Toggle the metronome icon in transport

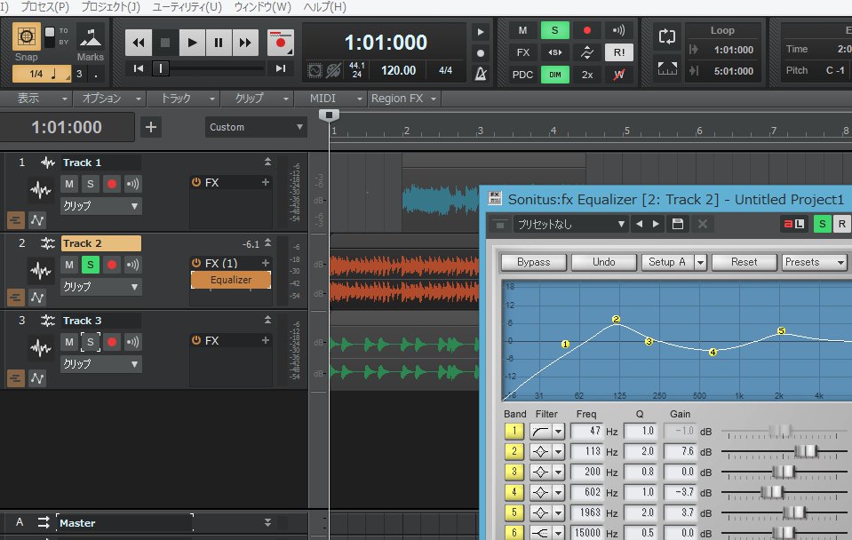point(481,74)
